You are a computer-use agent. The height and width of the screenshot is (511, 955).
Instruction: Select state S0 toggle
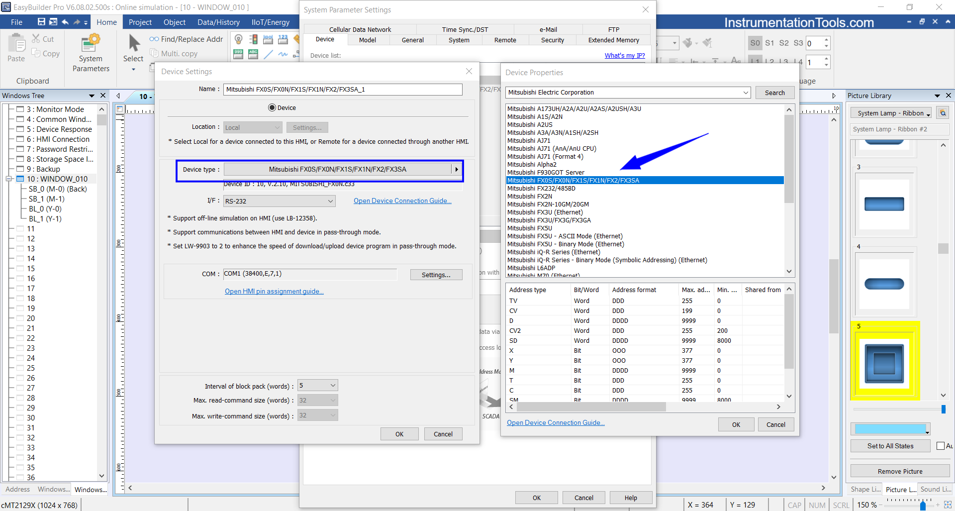(755, 43)
